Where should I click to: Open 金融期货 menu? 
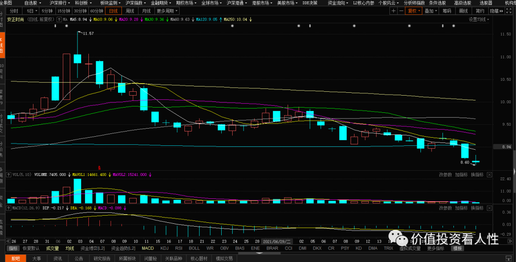161,3
